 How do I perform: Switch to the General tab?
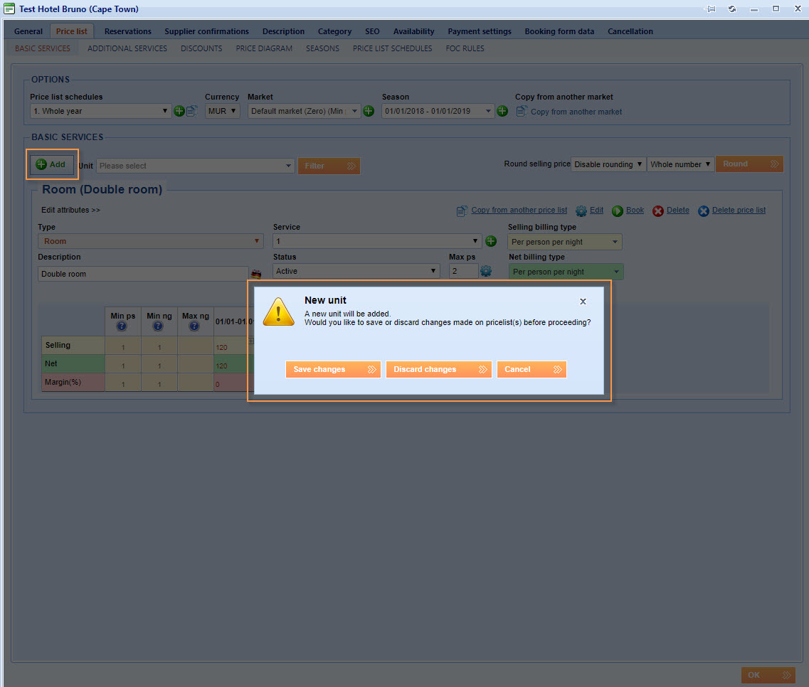point(28,31)
